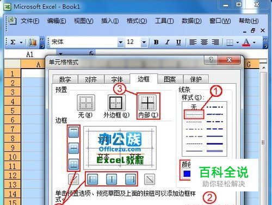
Task: Click the AutoSum sigma icon
Action: (13, 42)
